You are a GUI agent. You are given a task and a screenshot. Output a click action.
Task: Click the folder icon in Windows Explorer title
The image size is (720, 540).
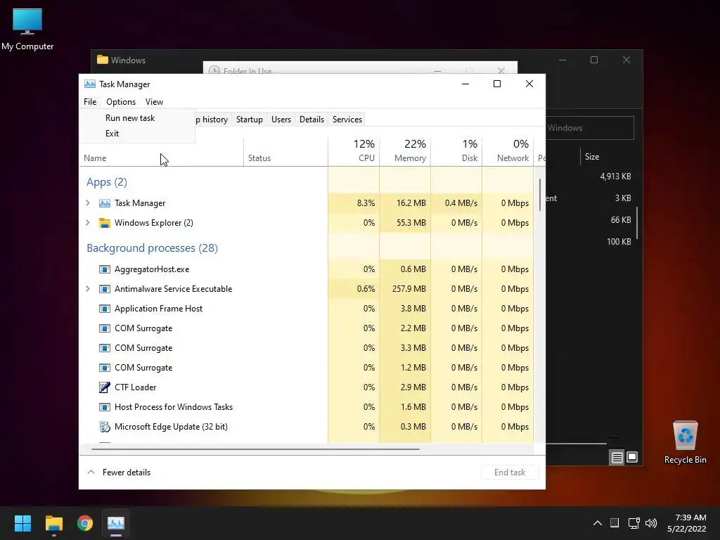[103, 60]
